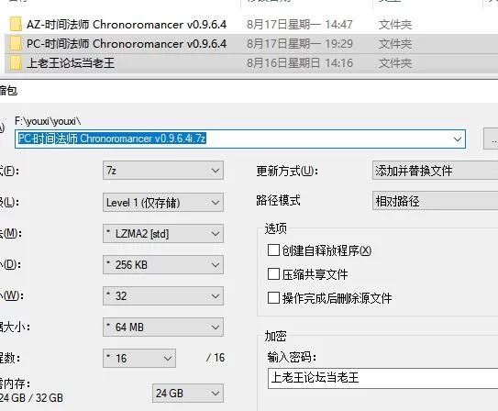
Task: Open compression level dropdown Level 1 (仅存储)
Action: tap(163, 203)
